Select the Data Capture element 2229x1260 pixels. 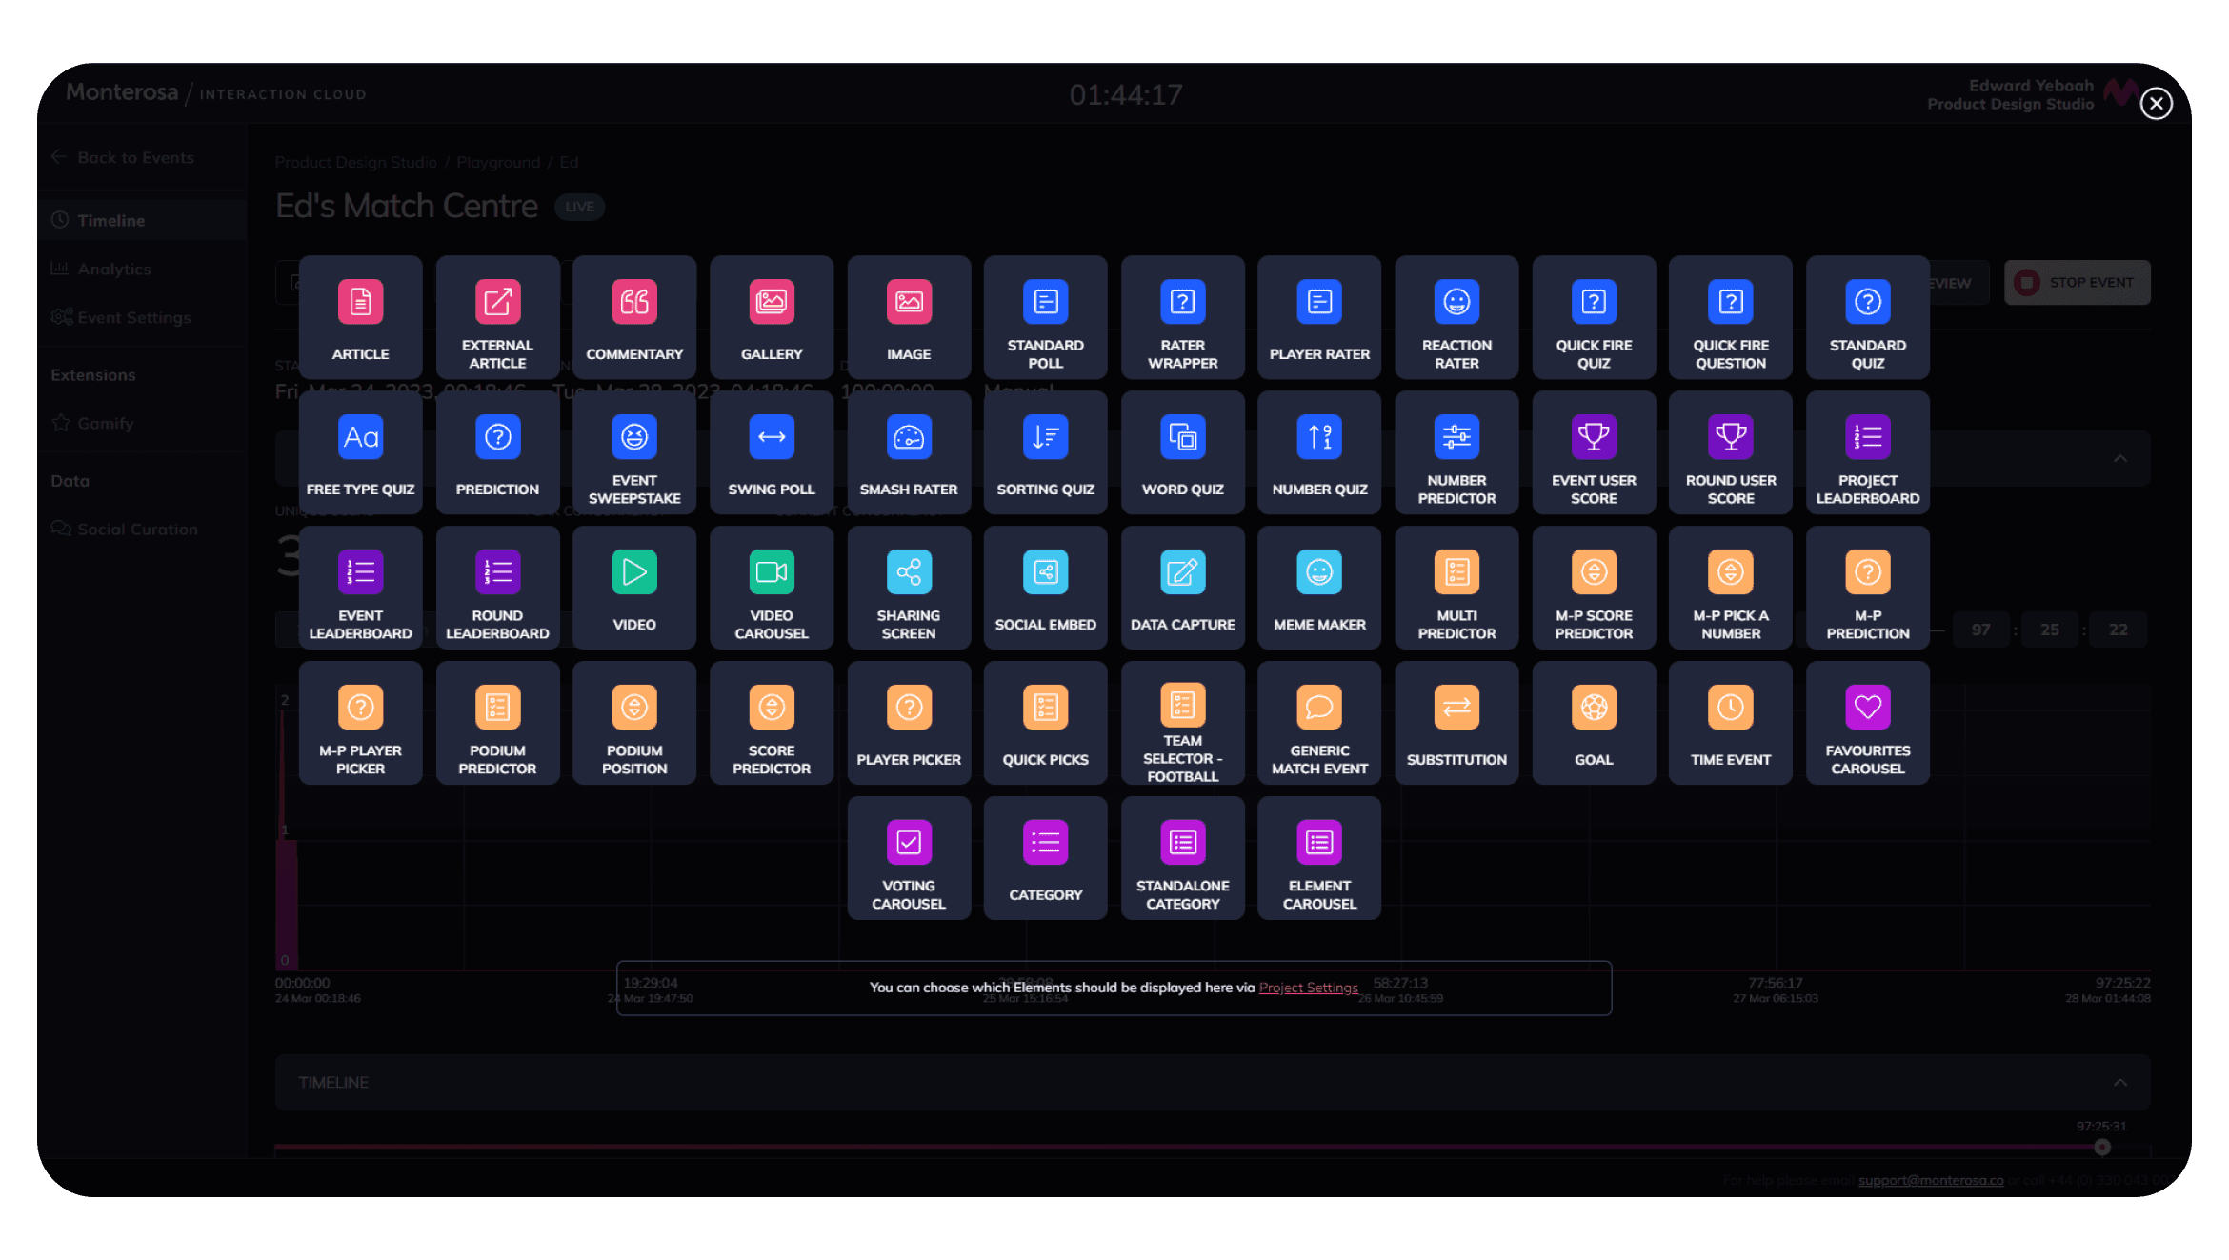(1182, 588)
